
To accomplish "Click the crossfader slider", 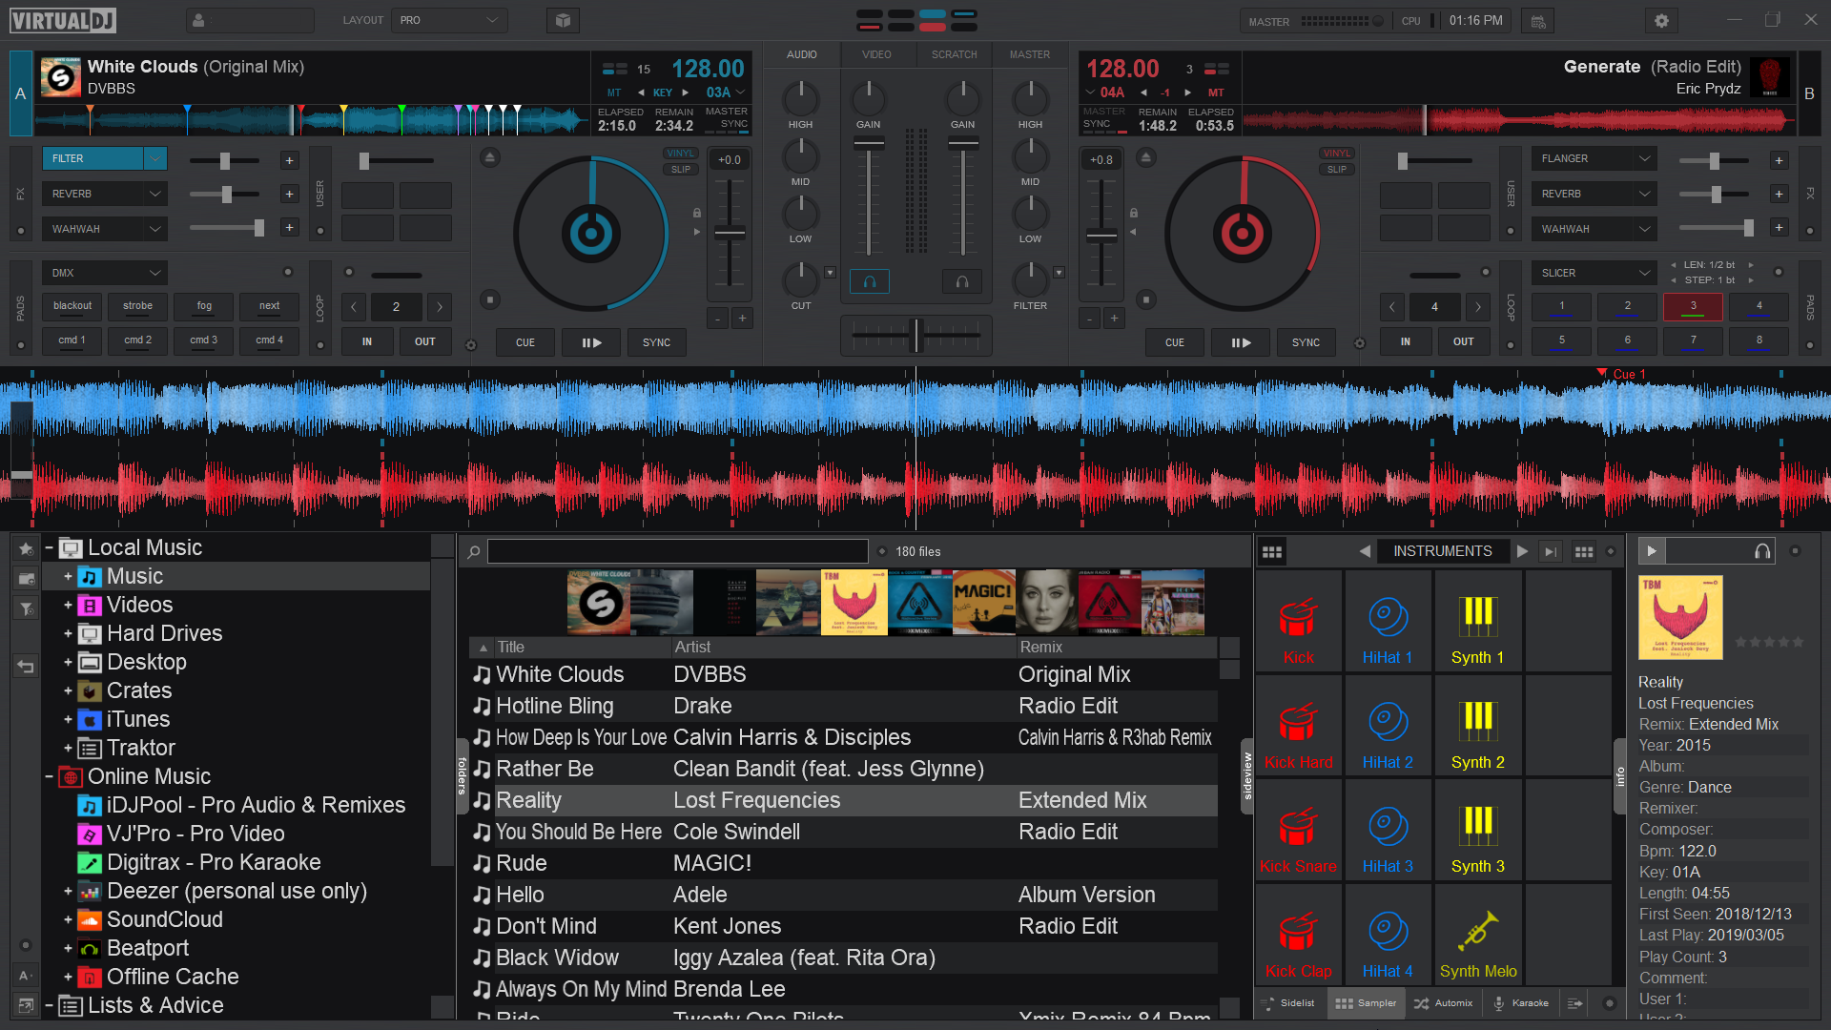I will tap(915, 335).
